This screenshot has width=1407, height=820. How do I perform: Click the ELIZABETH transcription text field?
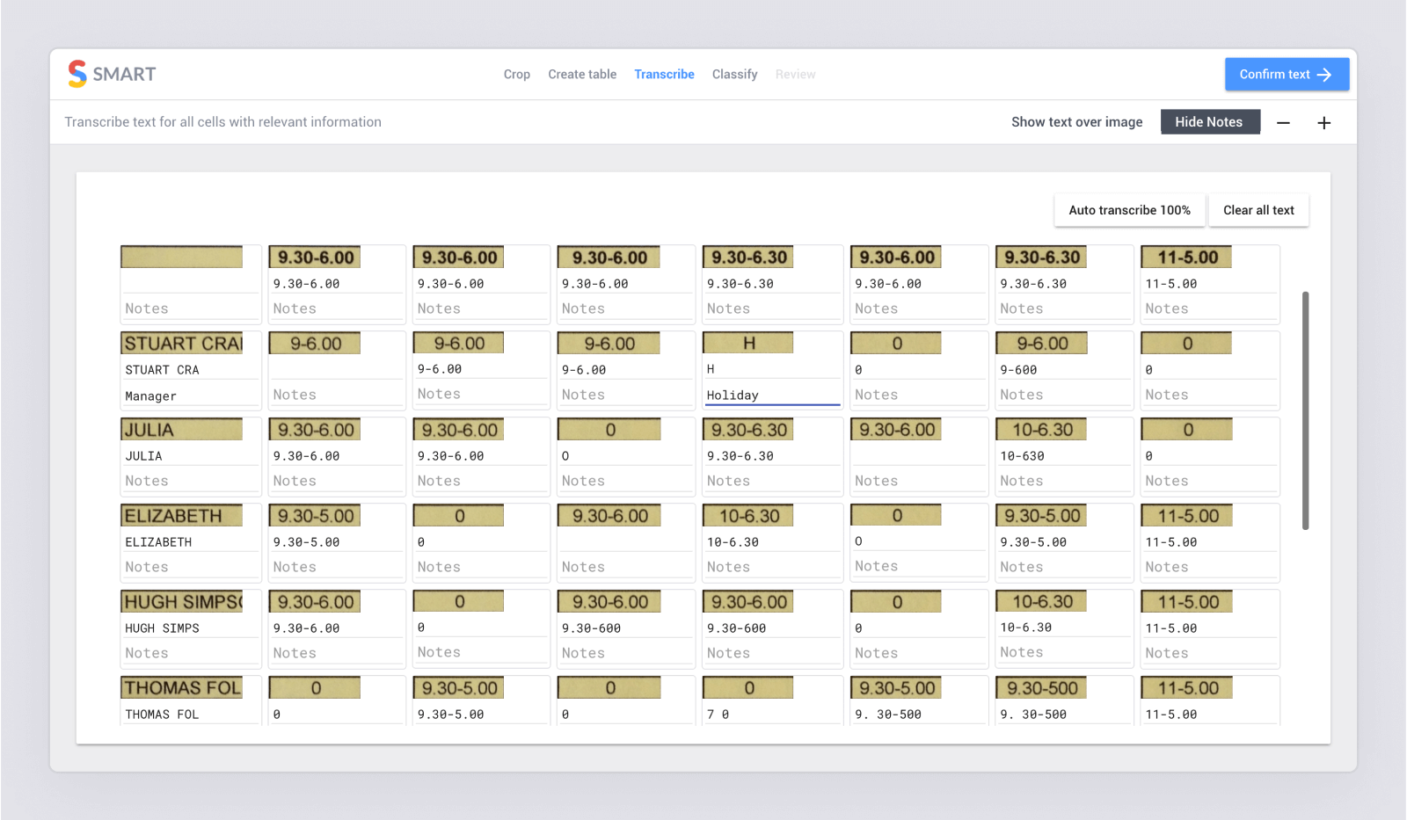189,542
